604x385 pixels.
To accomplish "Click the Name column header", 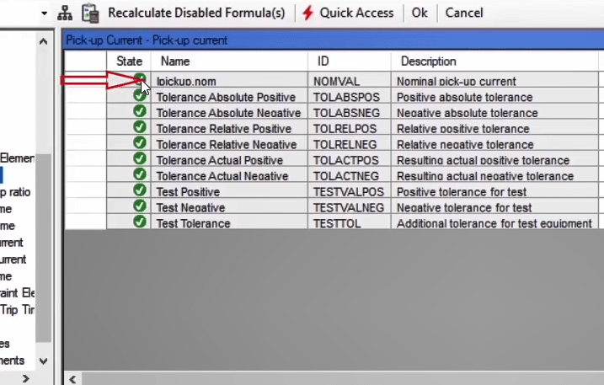I will [x=175, y=61].
